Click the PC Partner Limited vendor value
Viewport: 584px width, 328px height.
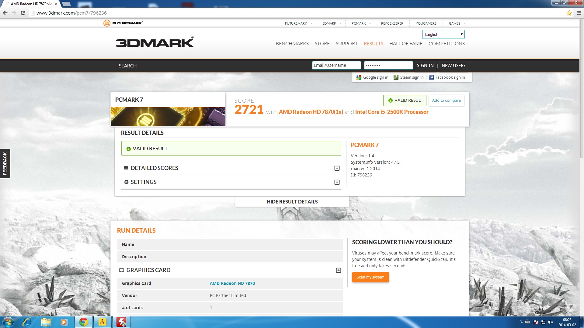click(x=228, y=296)
